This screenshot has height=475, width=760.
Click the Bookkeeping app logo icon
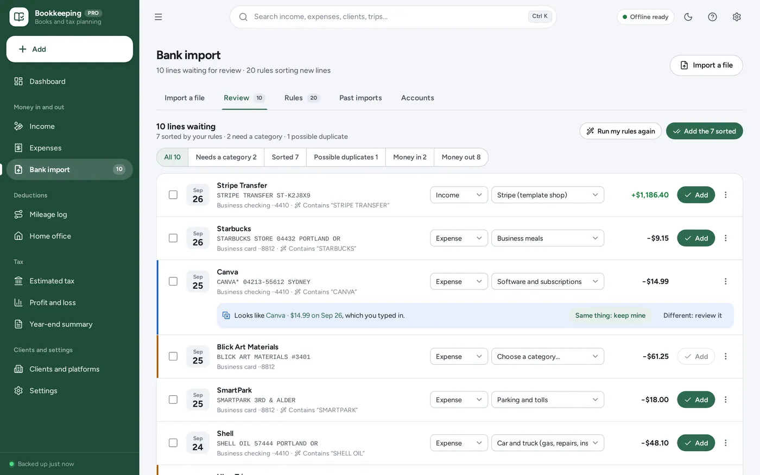(19, 17)
